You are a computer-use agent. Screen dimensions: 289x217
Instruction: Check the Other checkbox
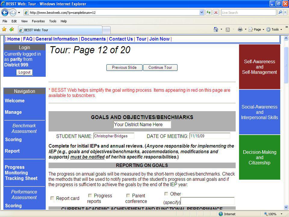click(166, 194)
